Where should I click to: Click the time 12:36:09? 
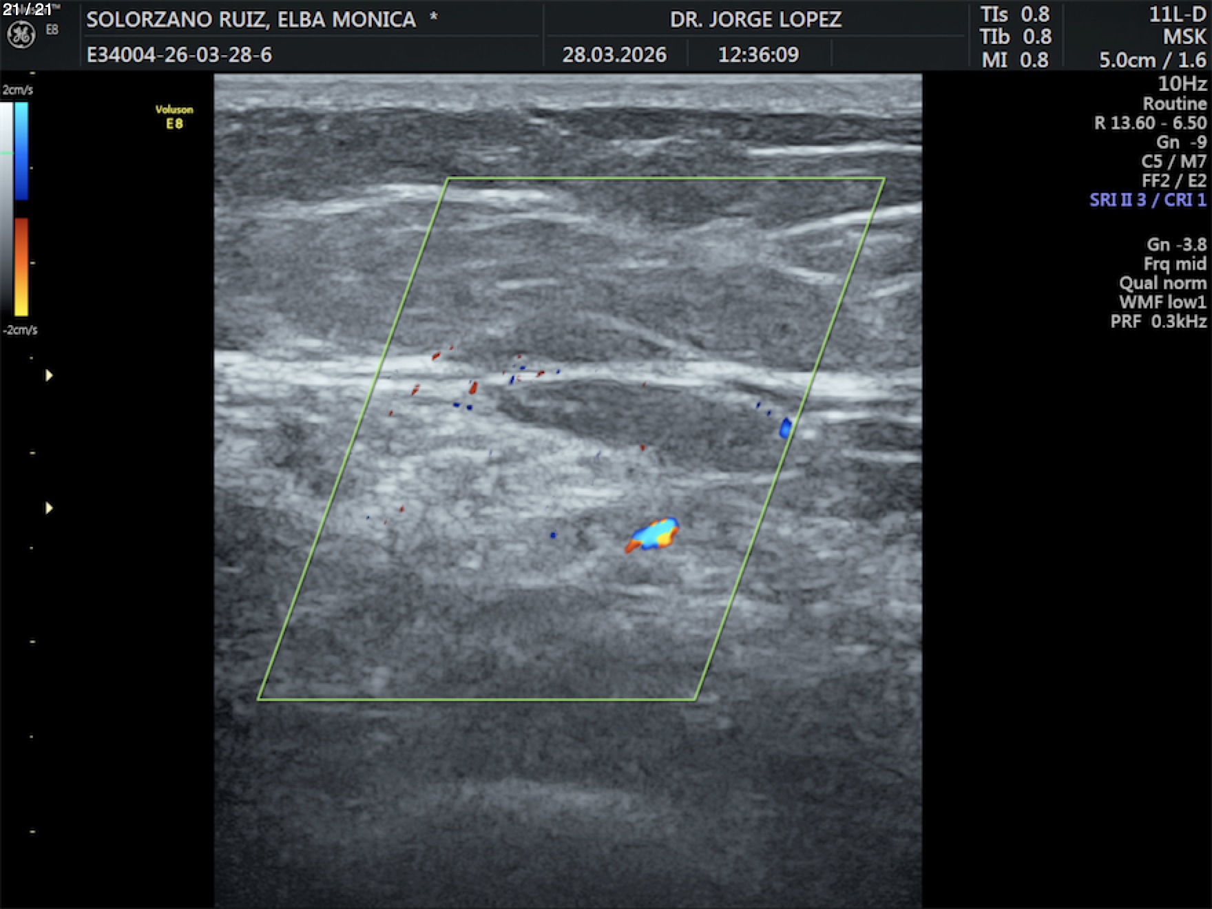click(x=758, y=54)
